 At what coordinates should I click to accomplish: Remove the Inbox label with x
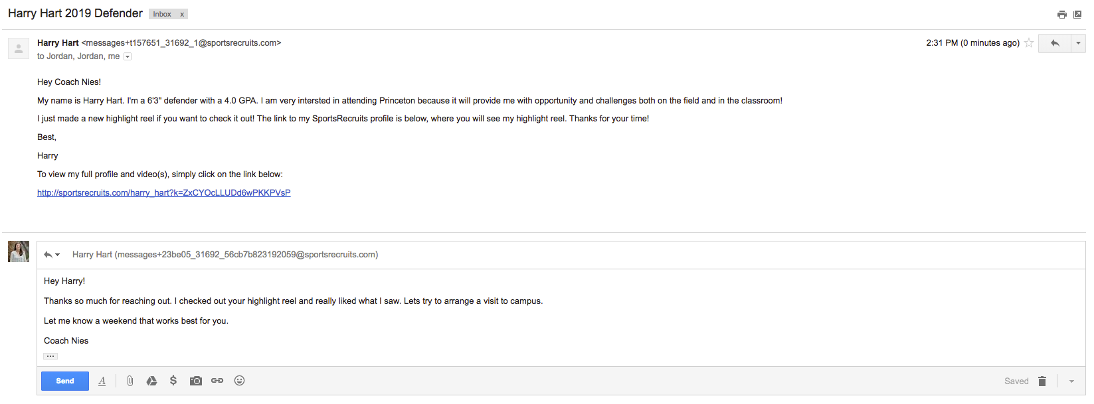tap(182, 14)
